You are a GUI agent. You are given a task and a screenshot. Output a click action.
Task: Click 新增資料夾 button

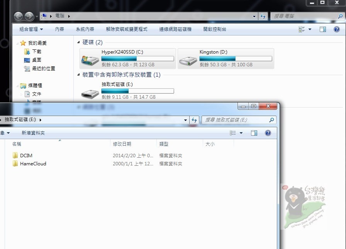coord(33,133)
